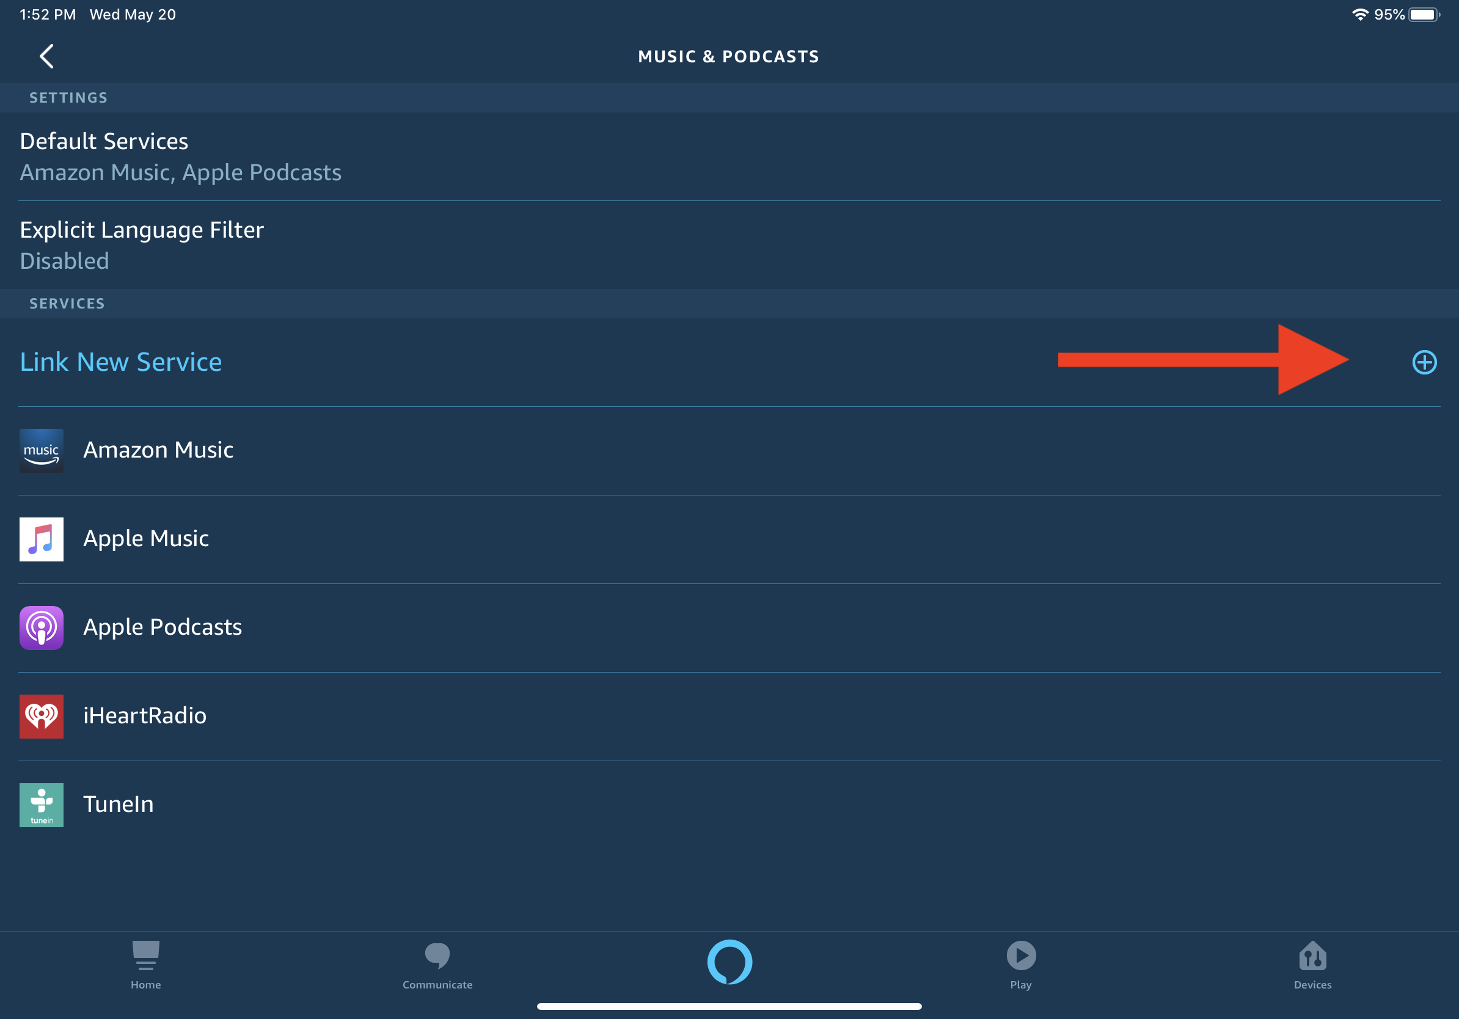The height and width of the screenshot is (1019, 1459).
Task: Tap the plus button to link new service
Action: coord(1424,360)
